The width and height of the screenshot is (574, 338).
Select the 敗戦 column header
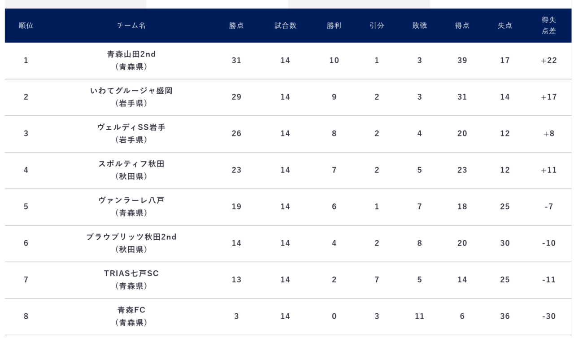419,26
